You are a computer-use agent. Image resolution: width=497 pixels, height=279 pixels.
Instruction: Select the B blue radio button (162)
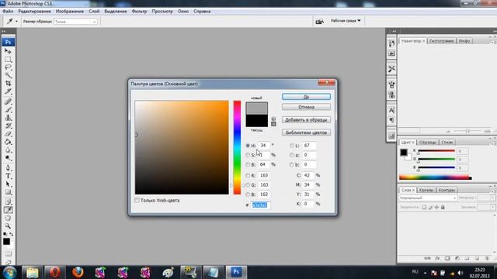(x=248, y=195)
